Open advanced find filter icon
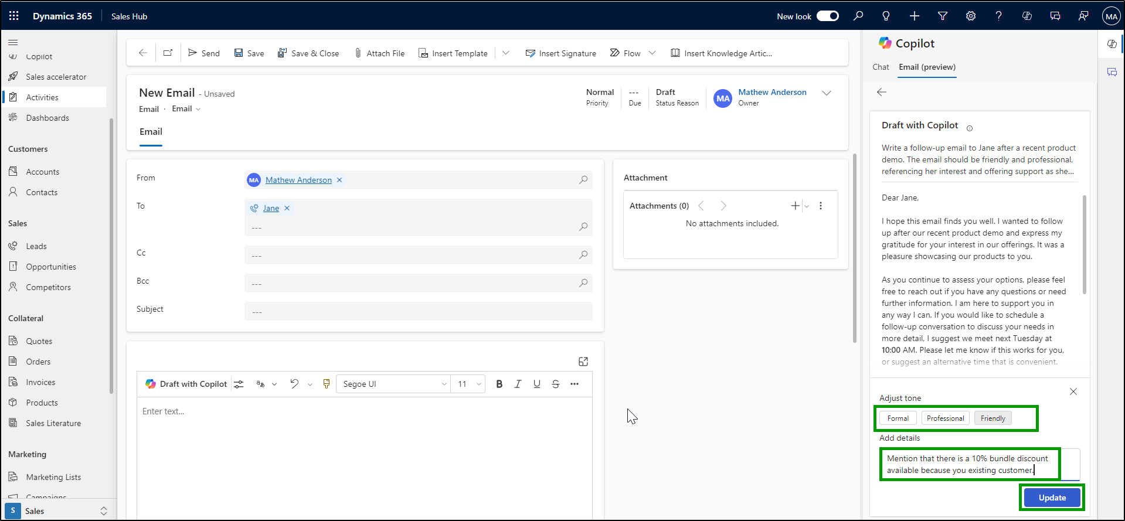 click(943, 16)
